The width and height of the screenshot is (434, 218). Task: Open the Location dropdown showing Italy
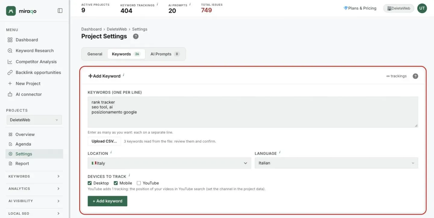tap(169, 163)
